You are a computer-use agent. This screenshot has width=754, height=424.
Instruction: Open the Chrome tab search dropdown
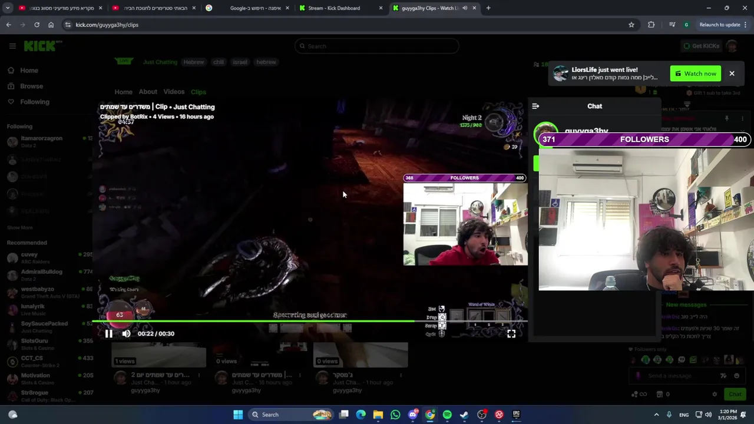tap(8, 8)
